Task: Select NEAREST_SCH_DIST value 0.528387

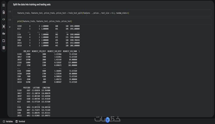Action: 58,63
